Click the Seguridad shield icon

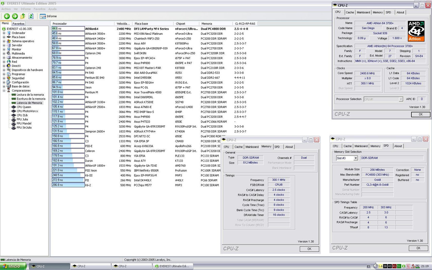[9, 78]
